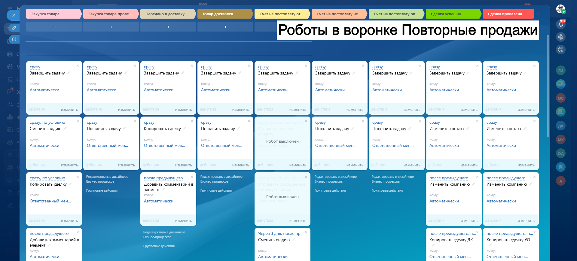Open the Через 3 дня delay dropdown

click(281, 233)
